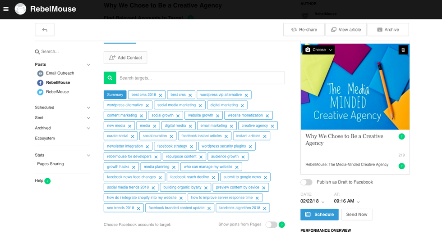Click the blue Schedule button

(319, 215)
